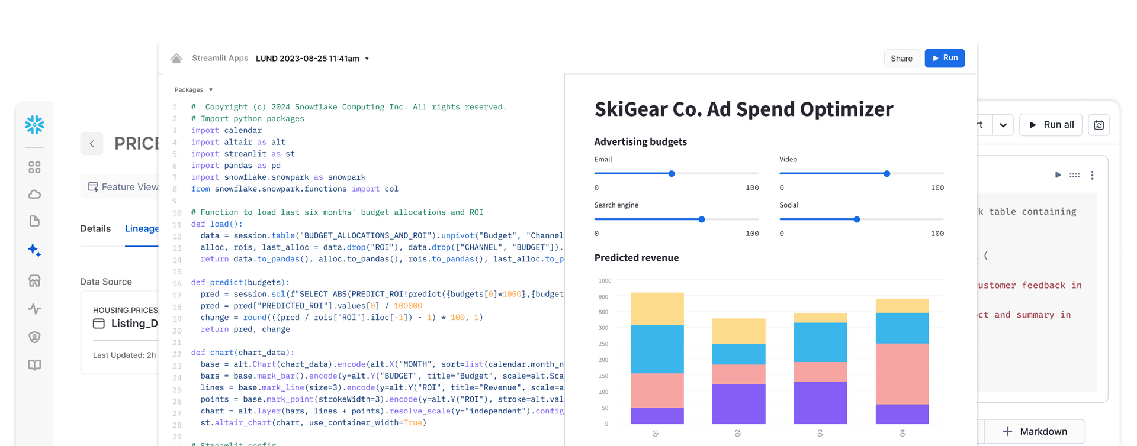
Task: Adjust the Video budget slider handle
Action: [887, 174]
